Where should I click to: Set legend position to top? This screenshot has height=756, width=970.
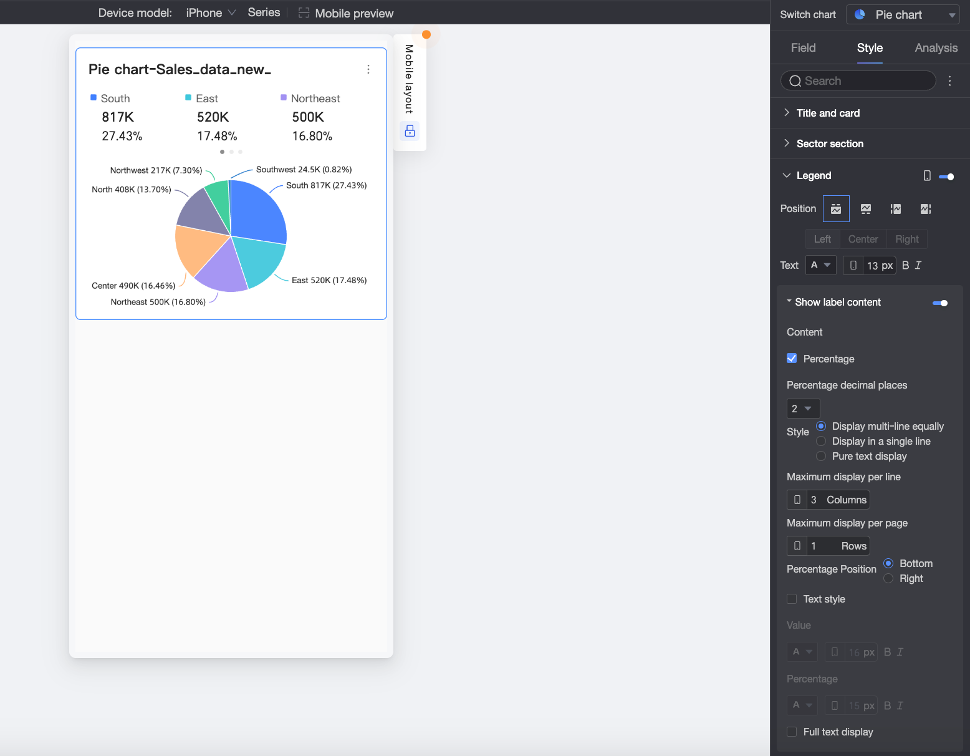tap(836, 209)
